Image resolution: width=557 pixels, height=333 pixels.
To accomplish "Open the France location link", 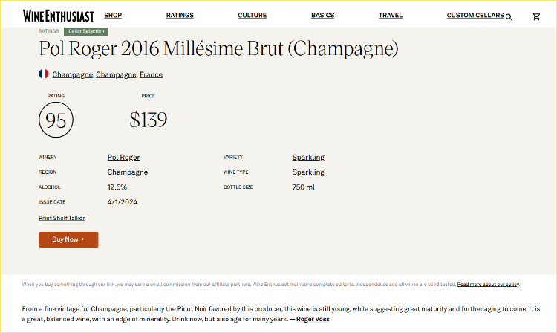I will [151, 74].
